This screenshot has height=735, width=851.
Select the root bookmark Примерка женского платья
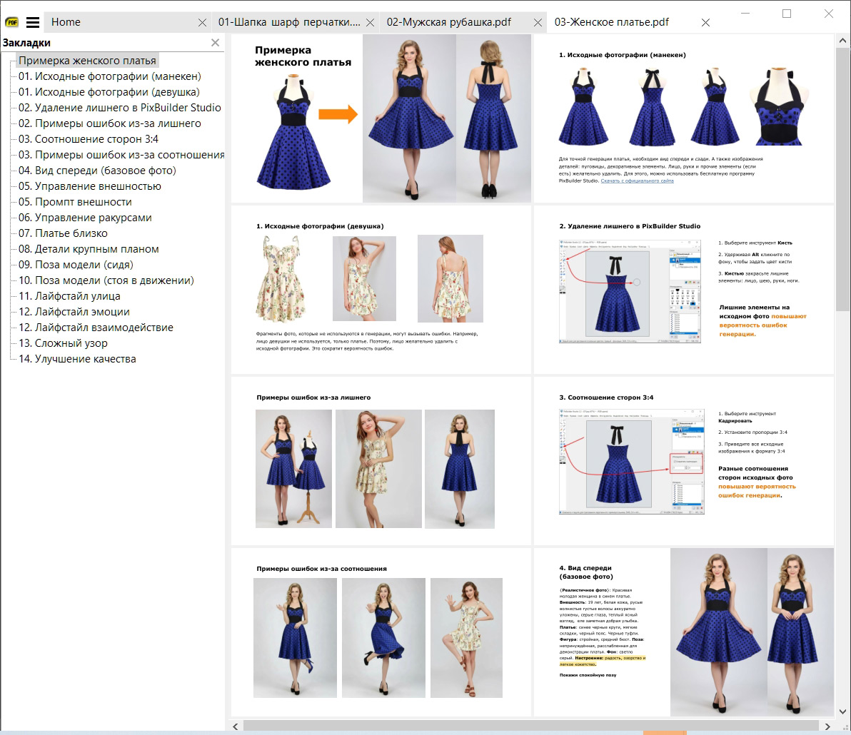pyautogui.click(x=87, y=61)
